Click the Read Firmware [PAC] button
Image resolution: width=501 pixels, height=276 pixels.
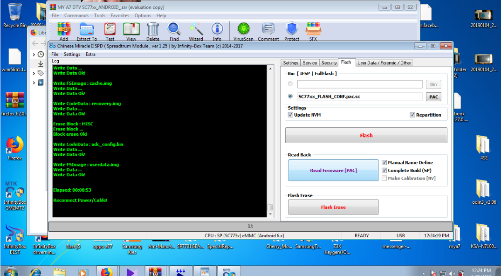[333, 171]
